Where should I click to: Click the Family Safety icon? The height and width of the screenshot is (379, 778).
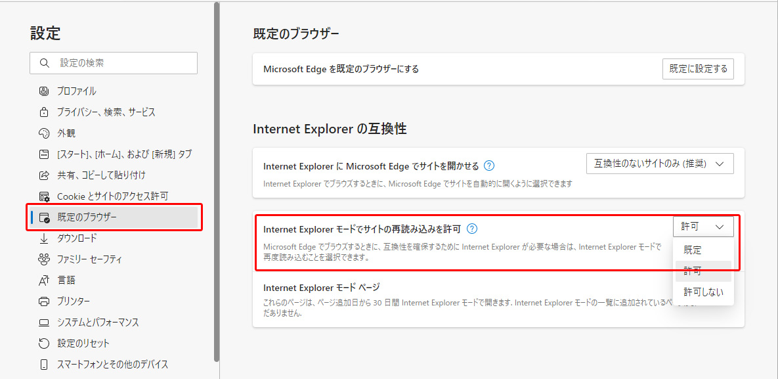tap(44, 259)
